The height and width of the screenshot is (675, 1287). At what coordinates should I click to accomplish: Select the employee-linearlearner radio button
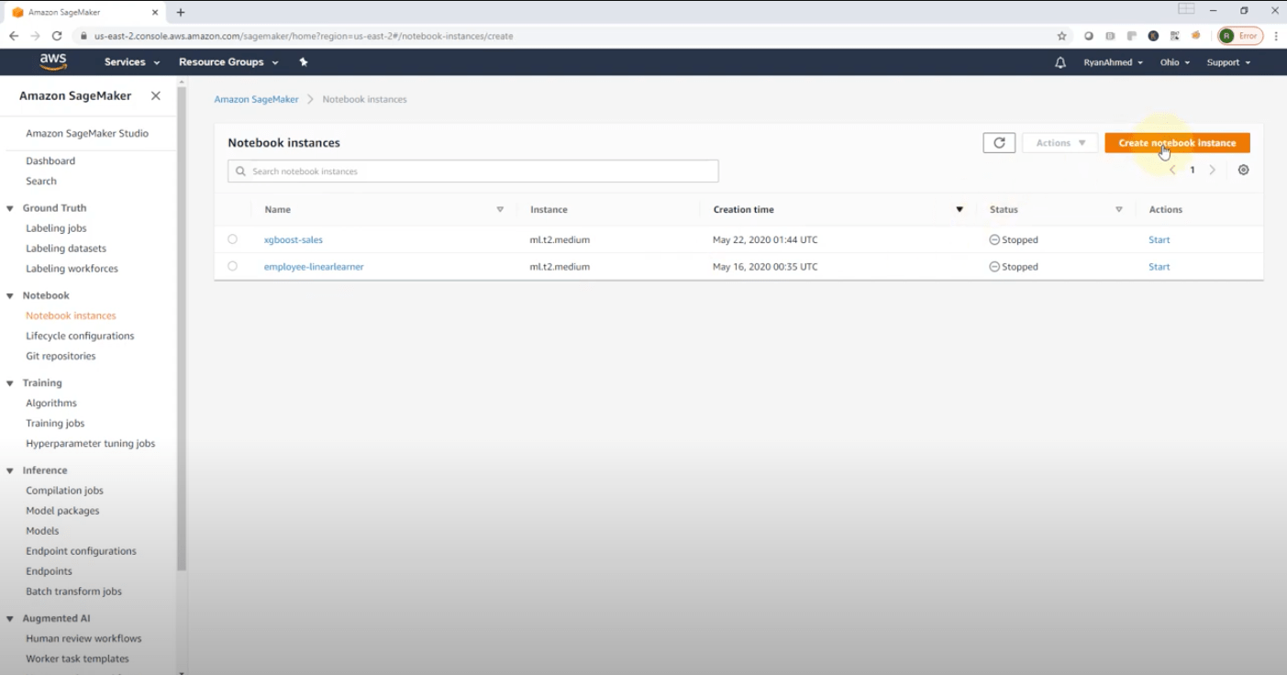click(232, 266)
